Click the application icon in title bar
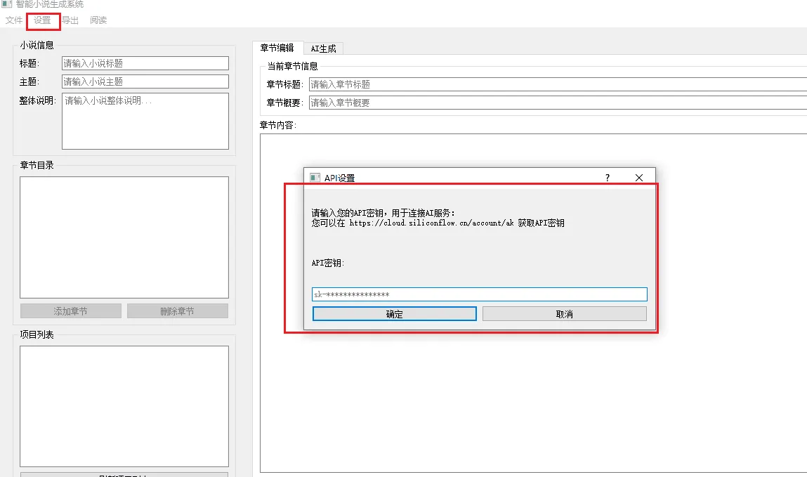Viewport: 807px width, 477px height. tap(6, 4)
